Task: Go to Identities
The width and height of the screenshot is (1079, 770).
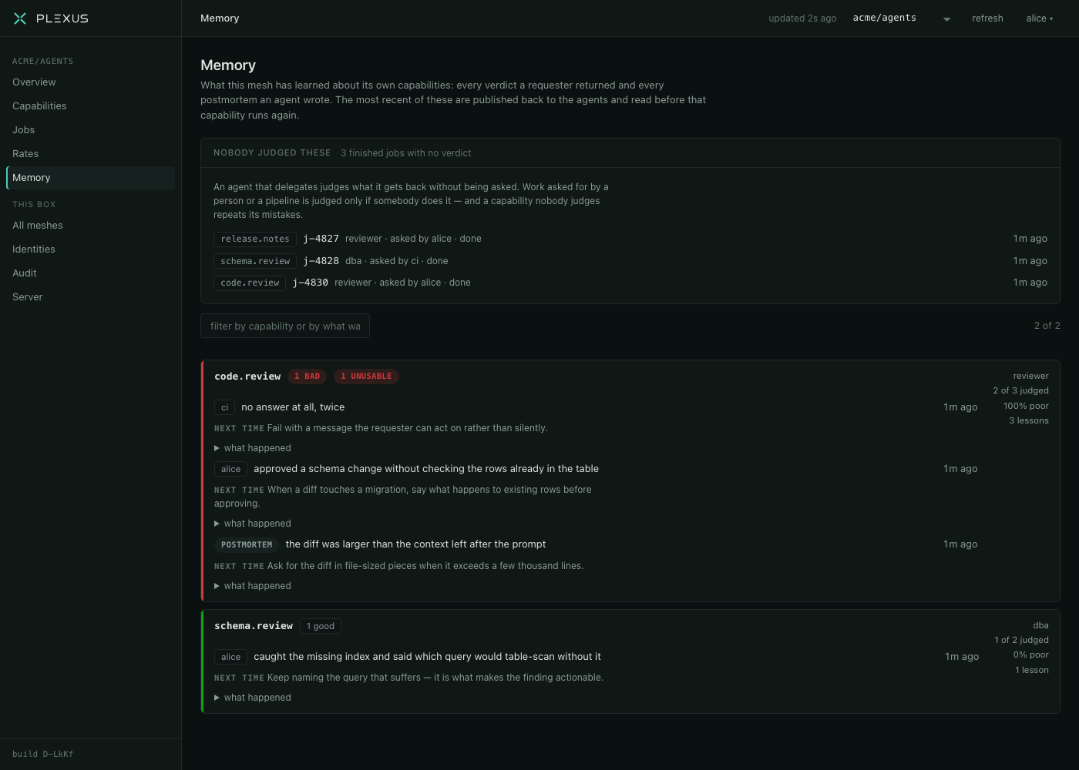Action: tap(90, 249)
